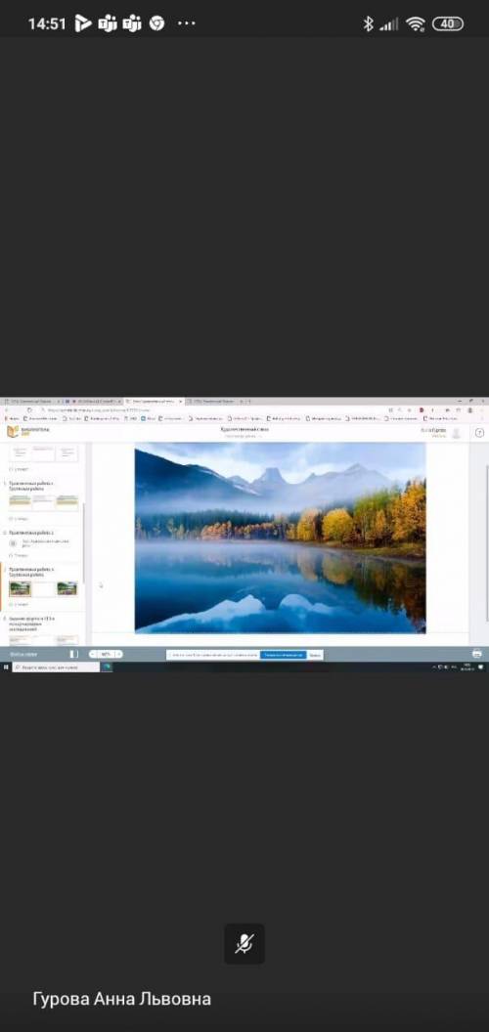Open the help question mark icon

click(x=479, y=433)
